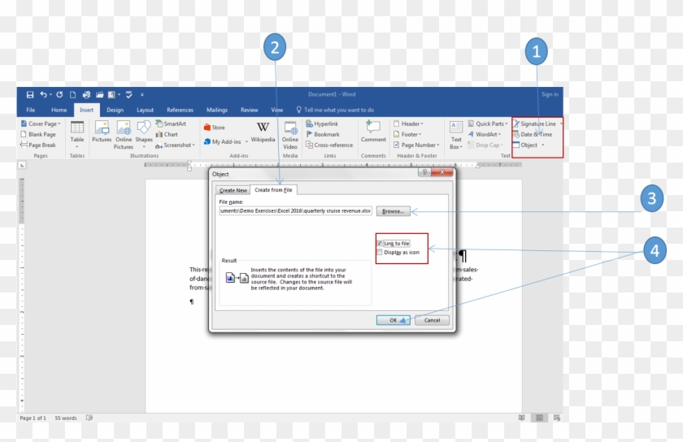Open the File tab
The height and width of the screenshot is (442, 683).
point(31,110)
